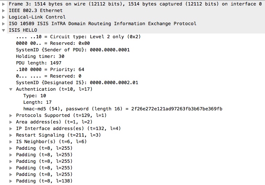Image resolution: width=265 pixels, height=185 pixels.
Task: Expand IS Neighbor(s) (t=6, l=6)
Action: tap(11, 142)
